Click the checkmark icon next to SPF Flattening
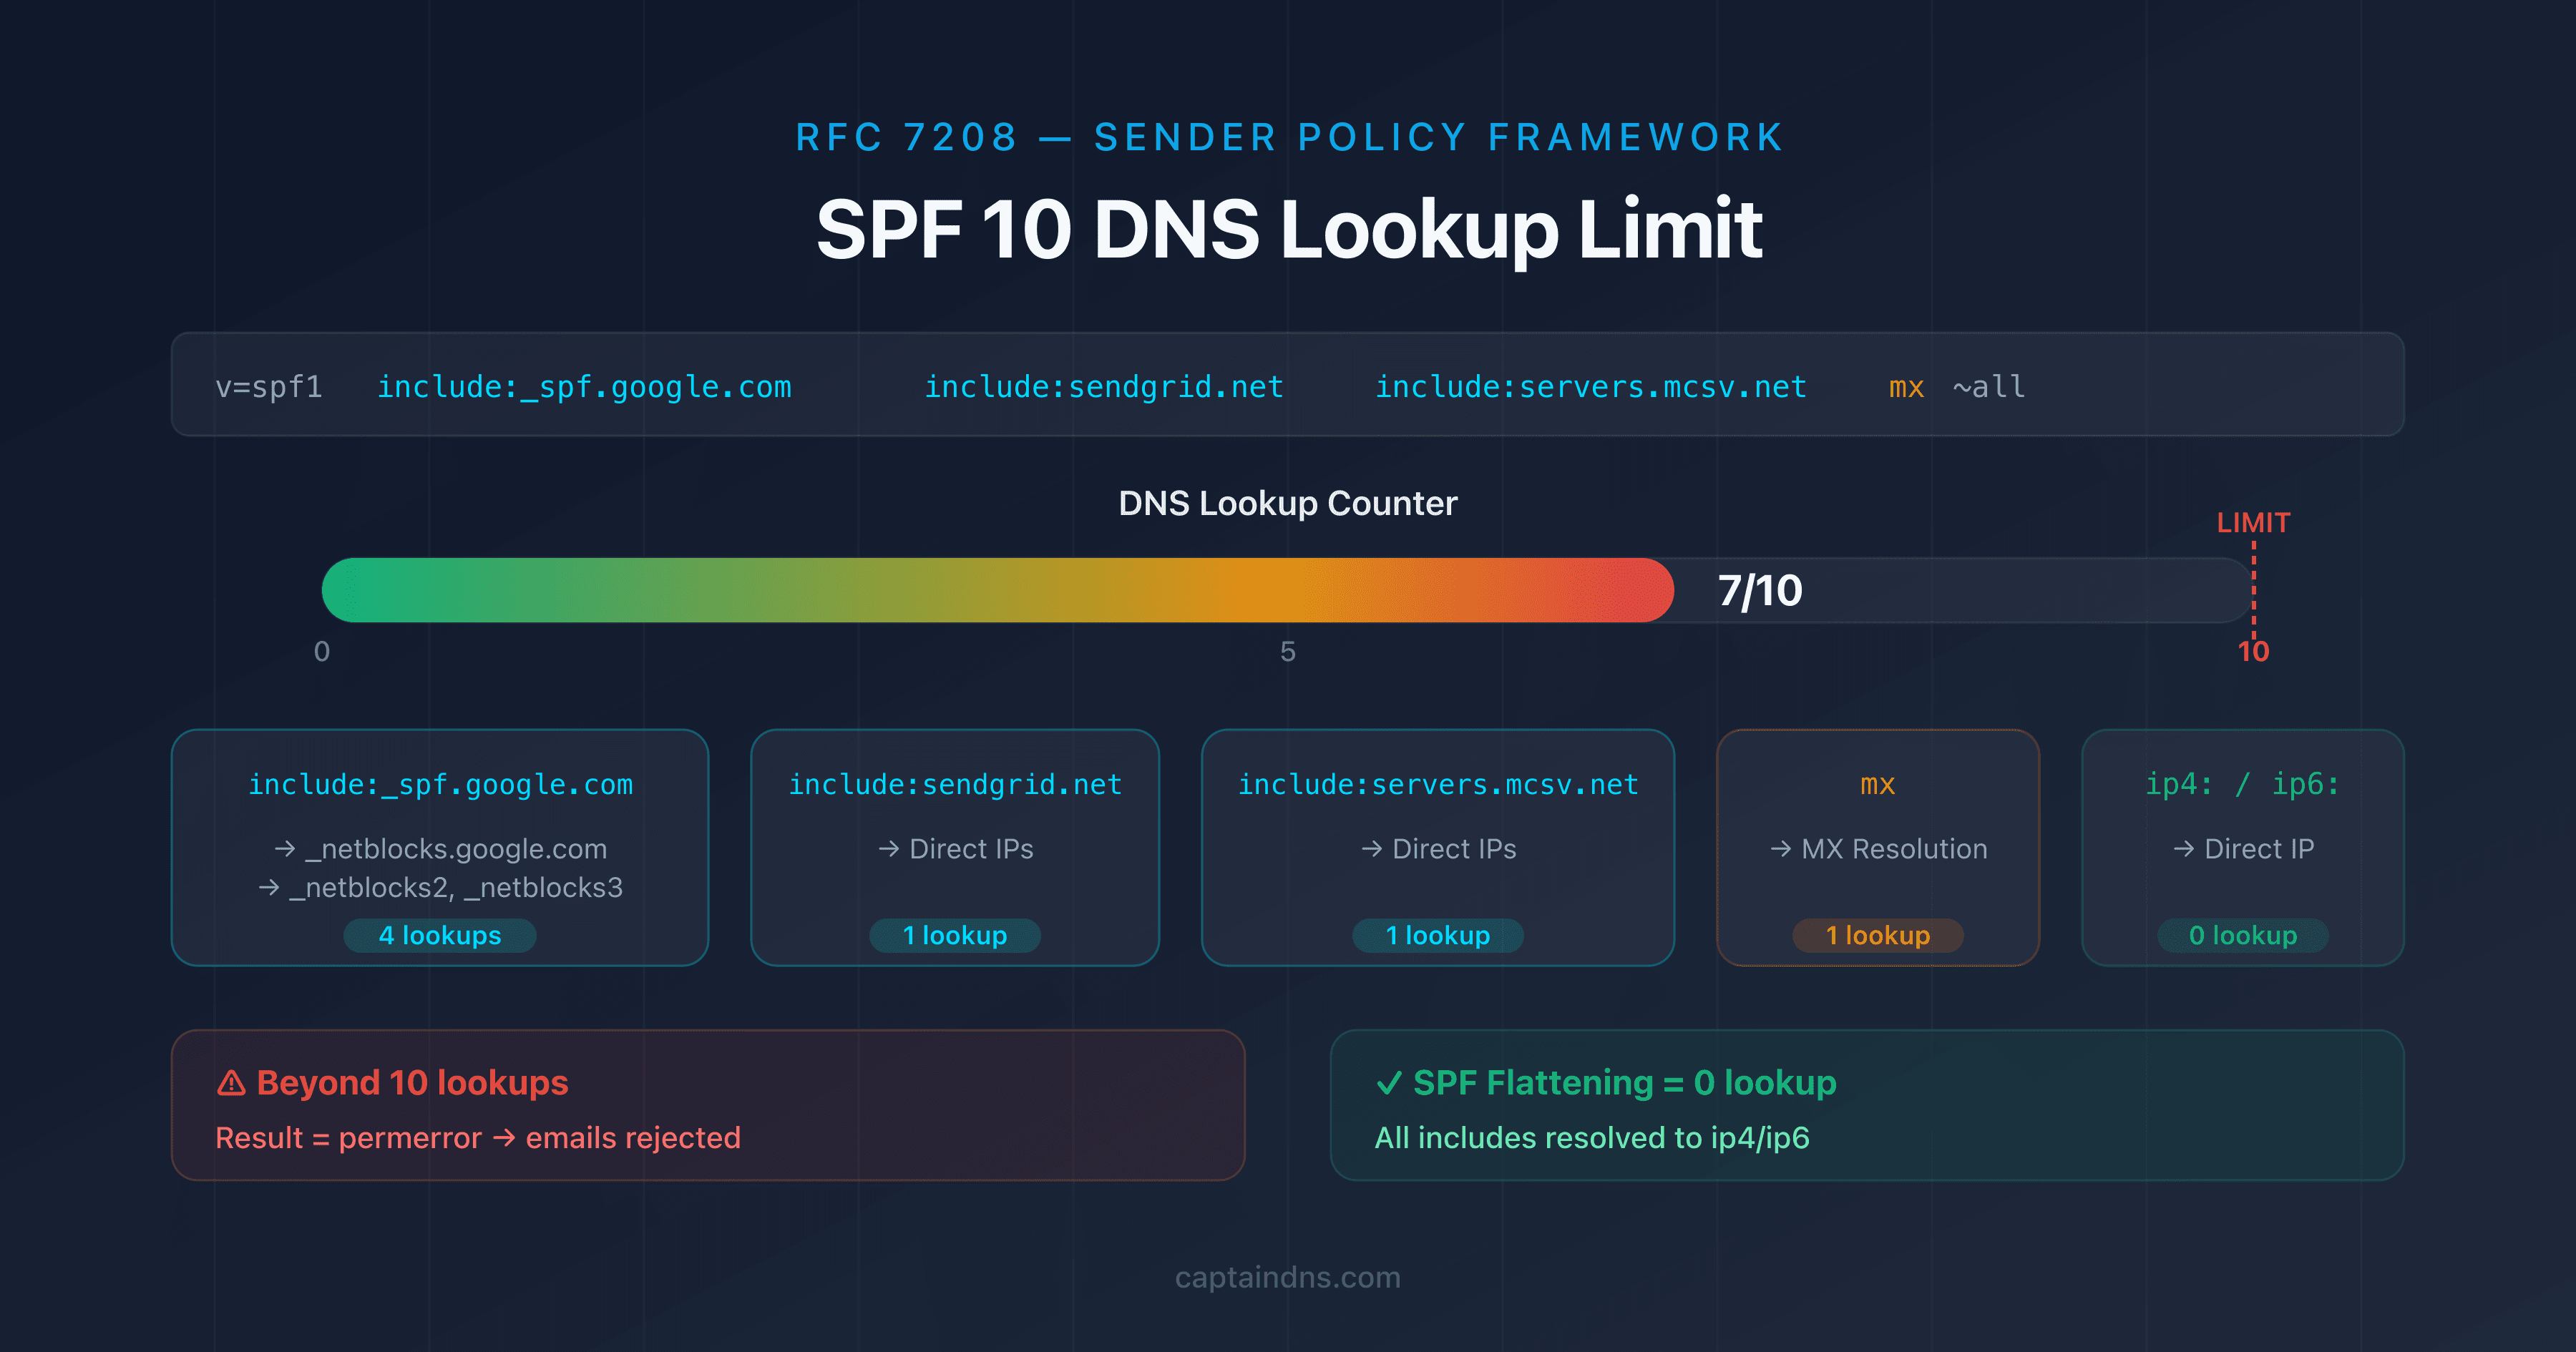The width and height of the screenshot is (2576, 1352). point(1390,1082)
